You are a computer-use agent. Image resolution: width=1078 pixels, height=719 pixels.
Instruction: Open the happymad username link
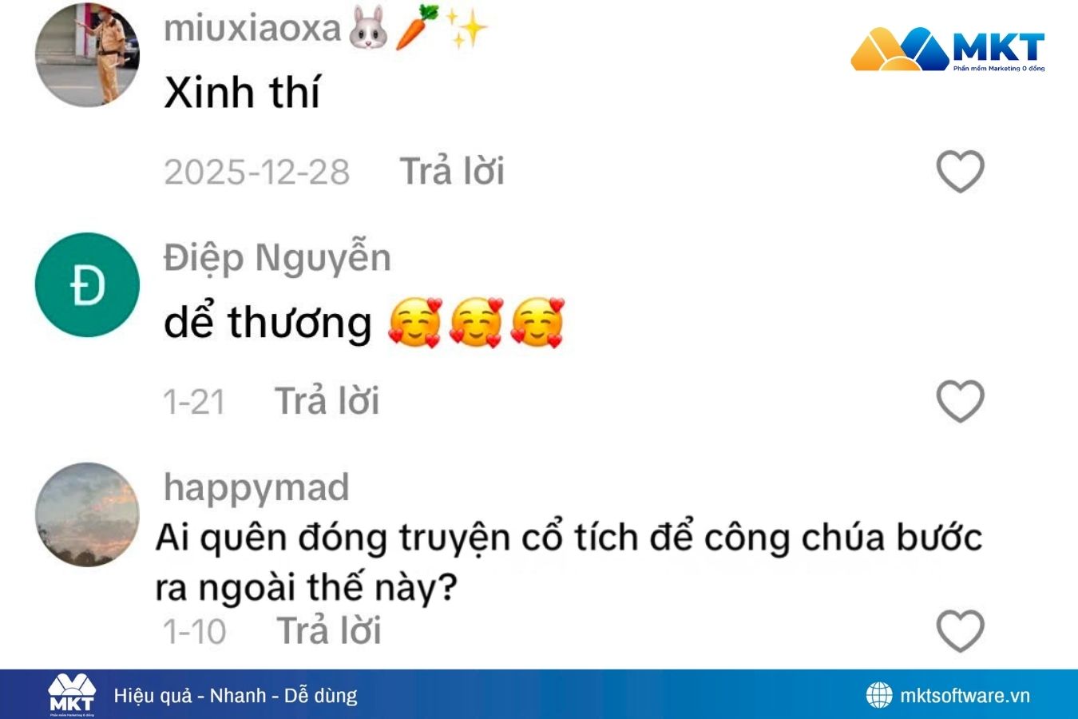(x=256, y=488)
